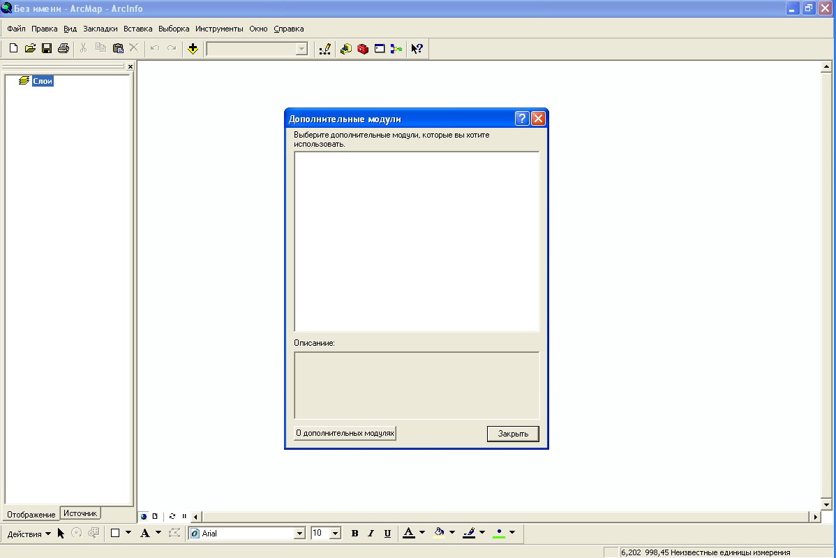Toggle italic text formatting
This screenshot has height=558, width=836.
click(x=371, y=533)
